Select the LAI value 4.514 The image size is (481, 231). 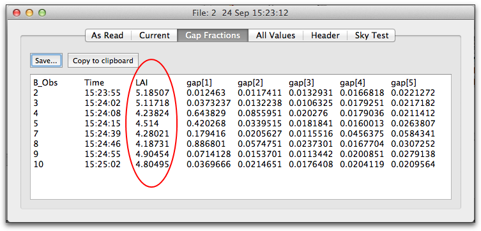[148, 123]
